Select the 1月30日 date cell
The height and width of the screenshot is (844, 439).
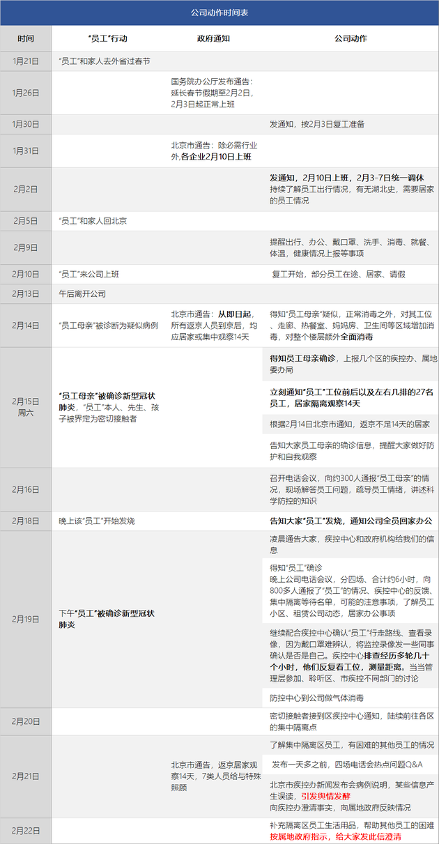(x=26, y=124)
